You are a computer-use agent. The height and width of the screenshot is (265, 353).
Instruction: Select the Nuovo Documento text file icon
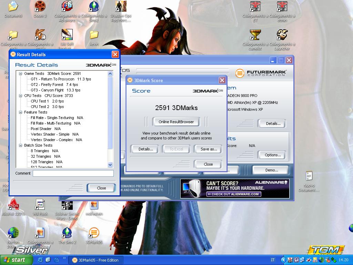point(309,176)
